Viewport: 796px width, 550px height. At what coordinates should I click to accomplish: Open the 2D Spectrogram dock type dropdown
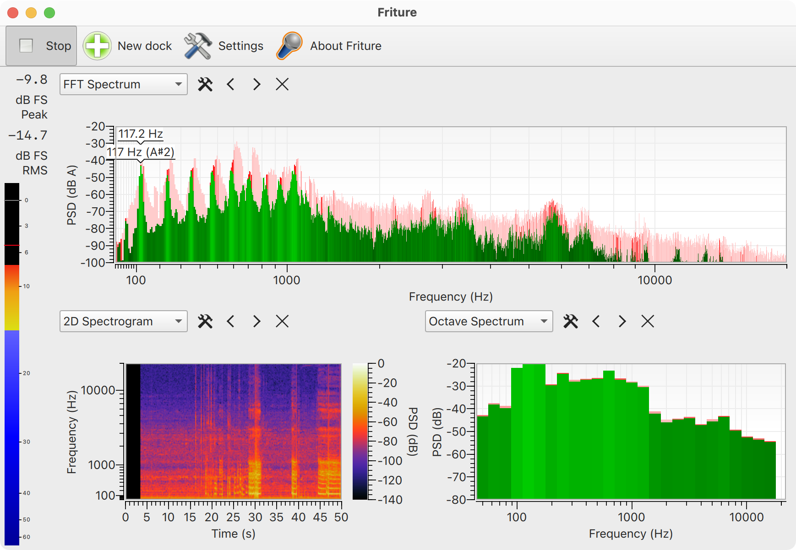[124, 321]
